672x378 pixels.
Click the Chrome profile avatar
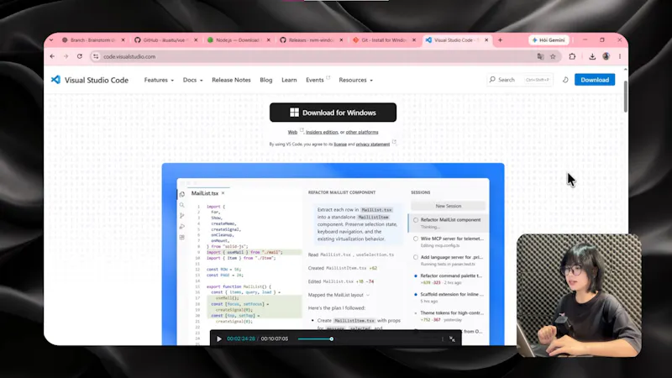pos(606,56)
